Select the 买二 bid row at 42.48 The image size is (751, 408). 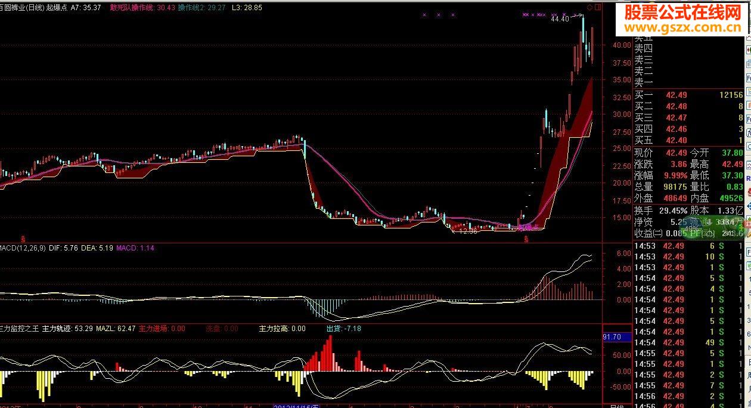pos(688,106)
